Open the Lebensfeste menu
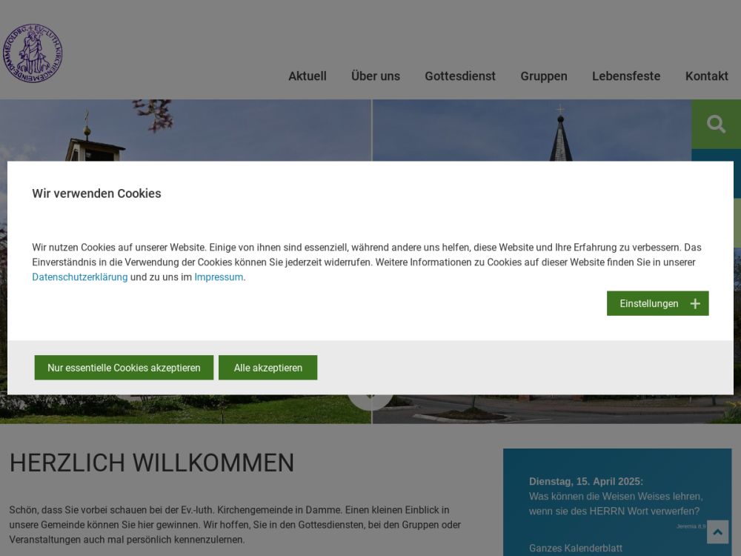 (626, 76)
